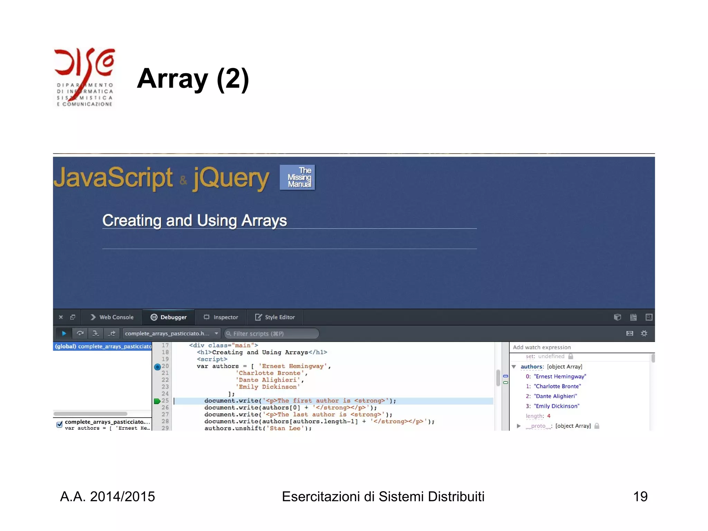The height and width of the screenshot is (531, 708).
Task: Detach developer tools into separate window
Action: (x=73, y=317)
